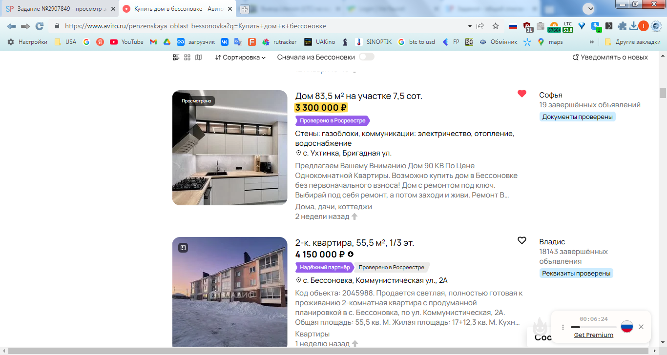
Task: Open the USA bookmarks folder
Action: [x=65, y=42]
